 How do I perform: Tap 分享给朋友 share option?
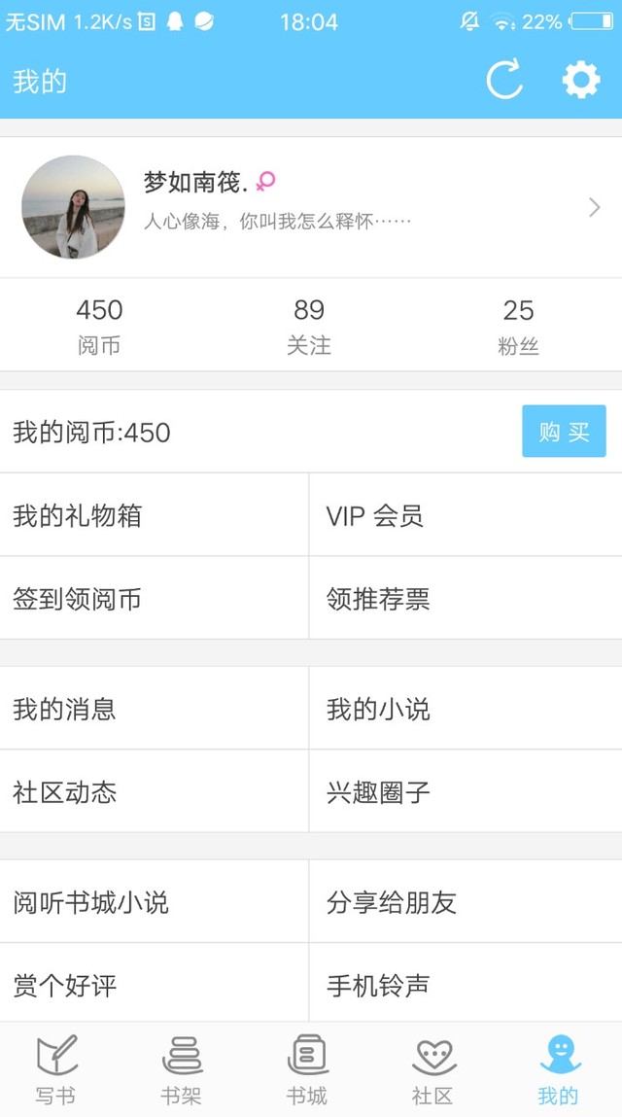466,902
